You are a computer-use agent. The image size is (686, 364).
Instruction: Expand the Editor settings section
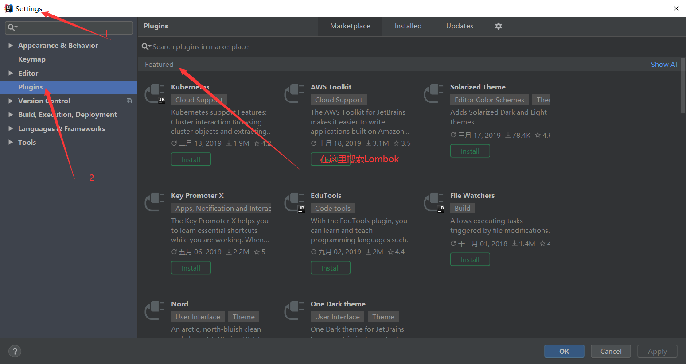[11, 73]
